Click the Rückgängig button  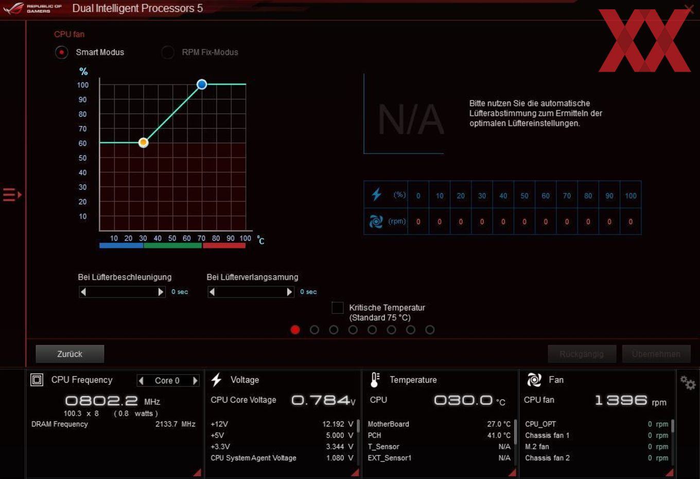tap(582, 354)
